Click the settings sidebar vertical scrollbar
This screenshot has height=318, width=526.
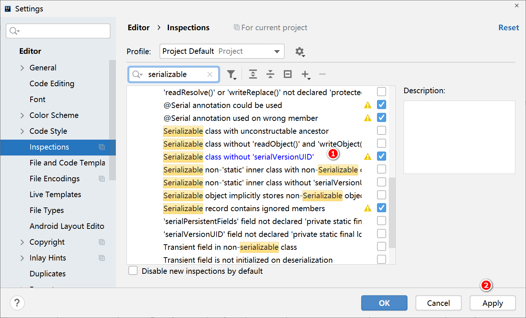(113, 120)
